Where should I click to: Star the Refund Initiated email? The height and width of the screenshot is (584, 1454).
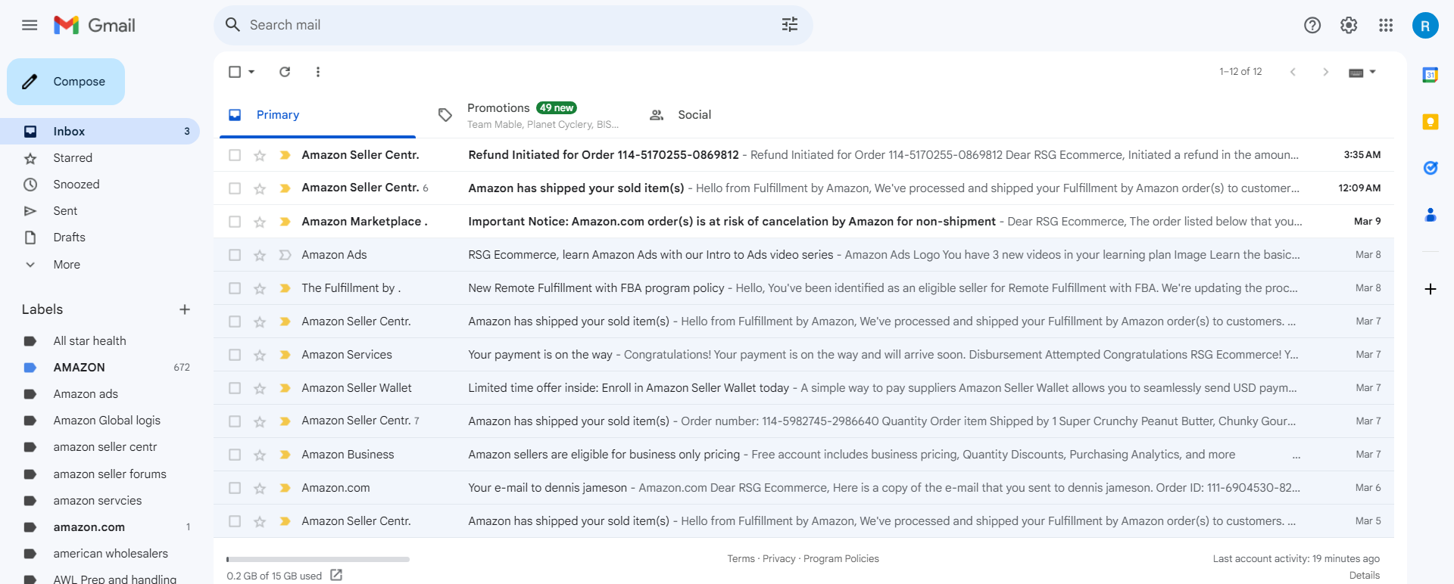click(260, 155)
